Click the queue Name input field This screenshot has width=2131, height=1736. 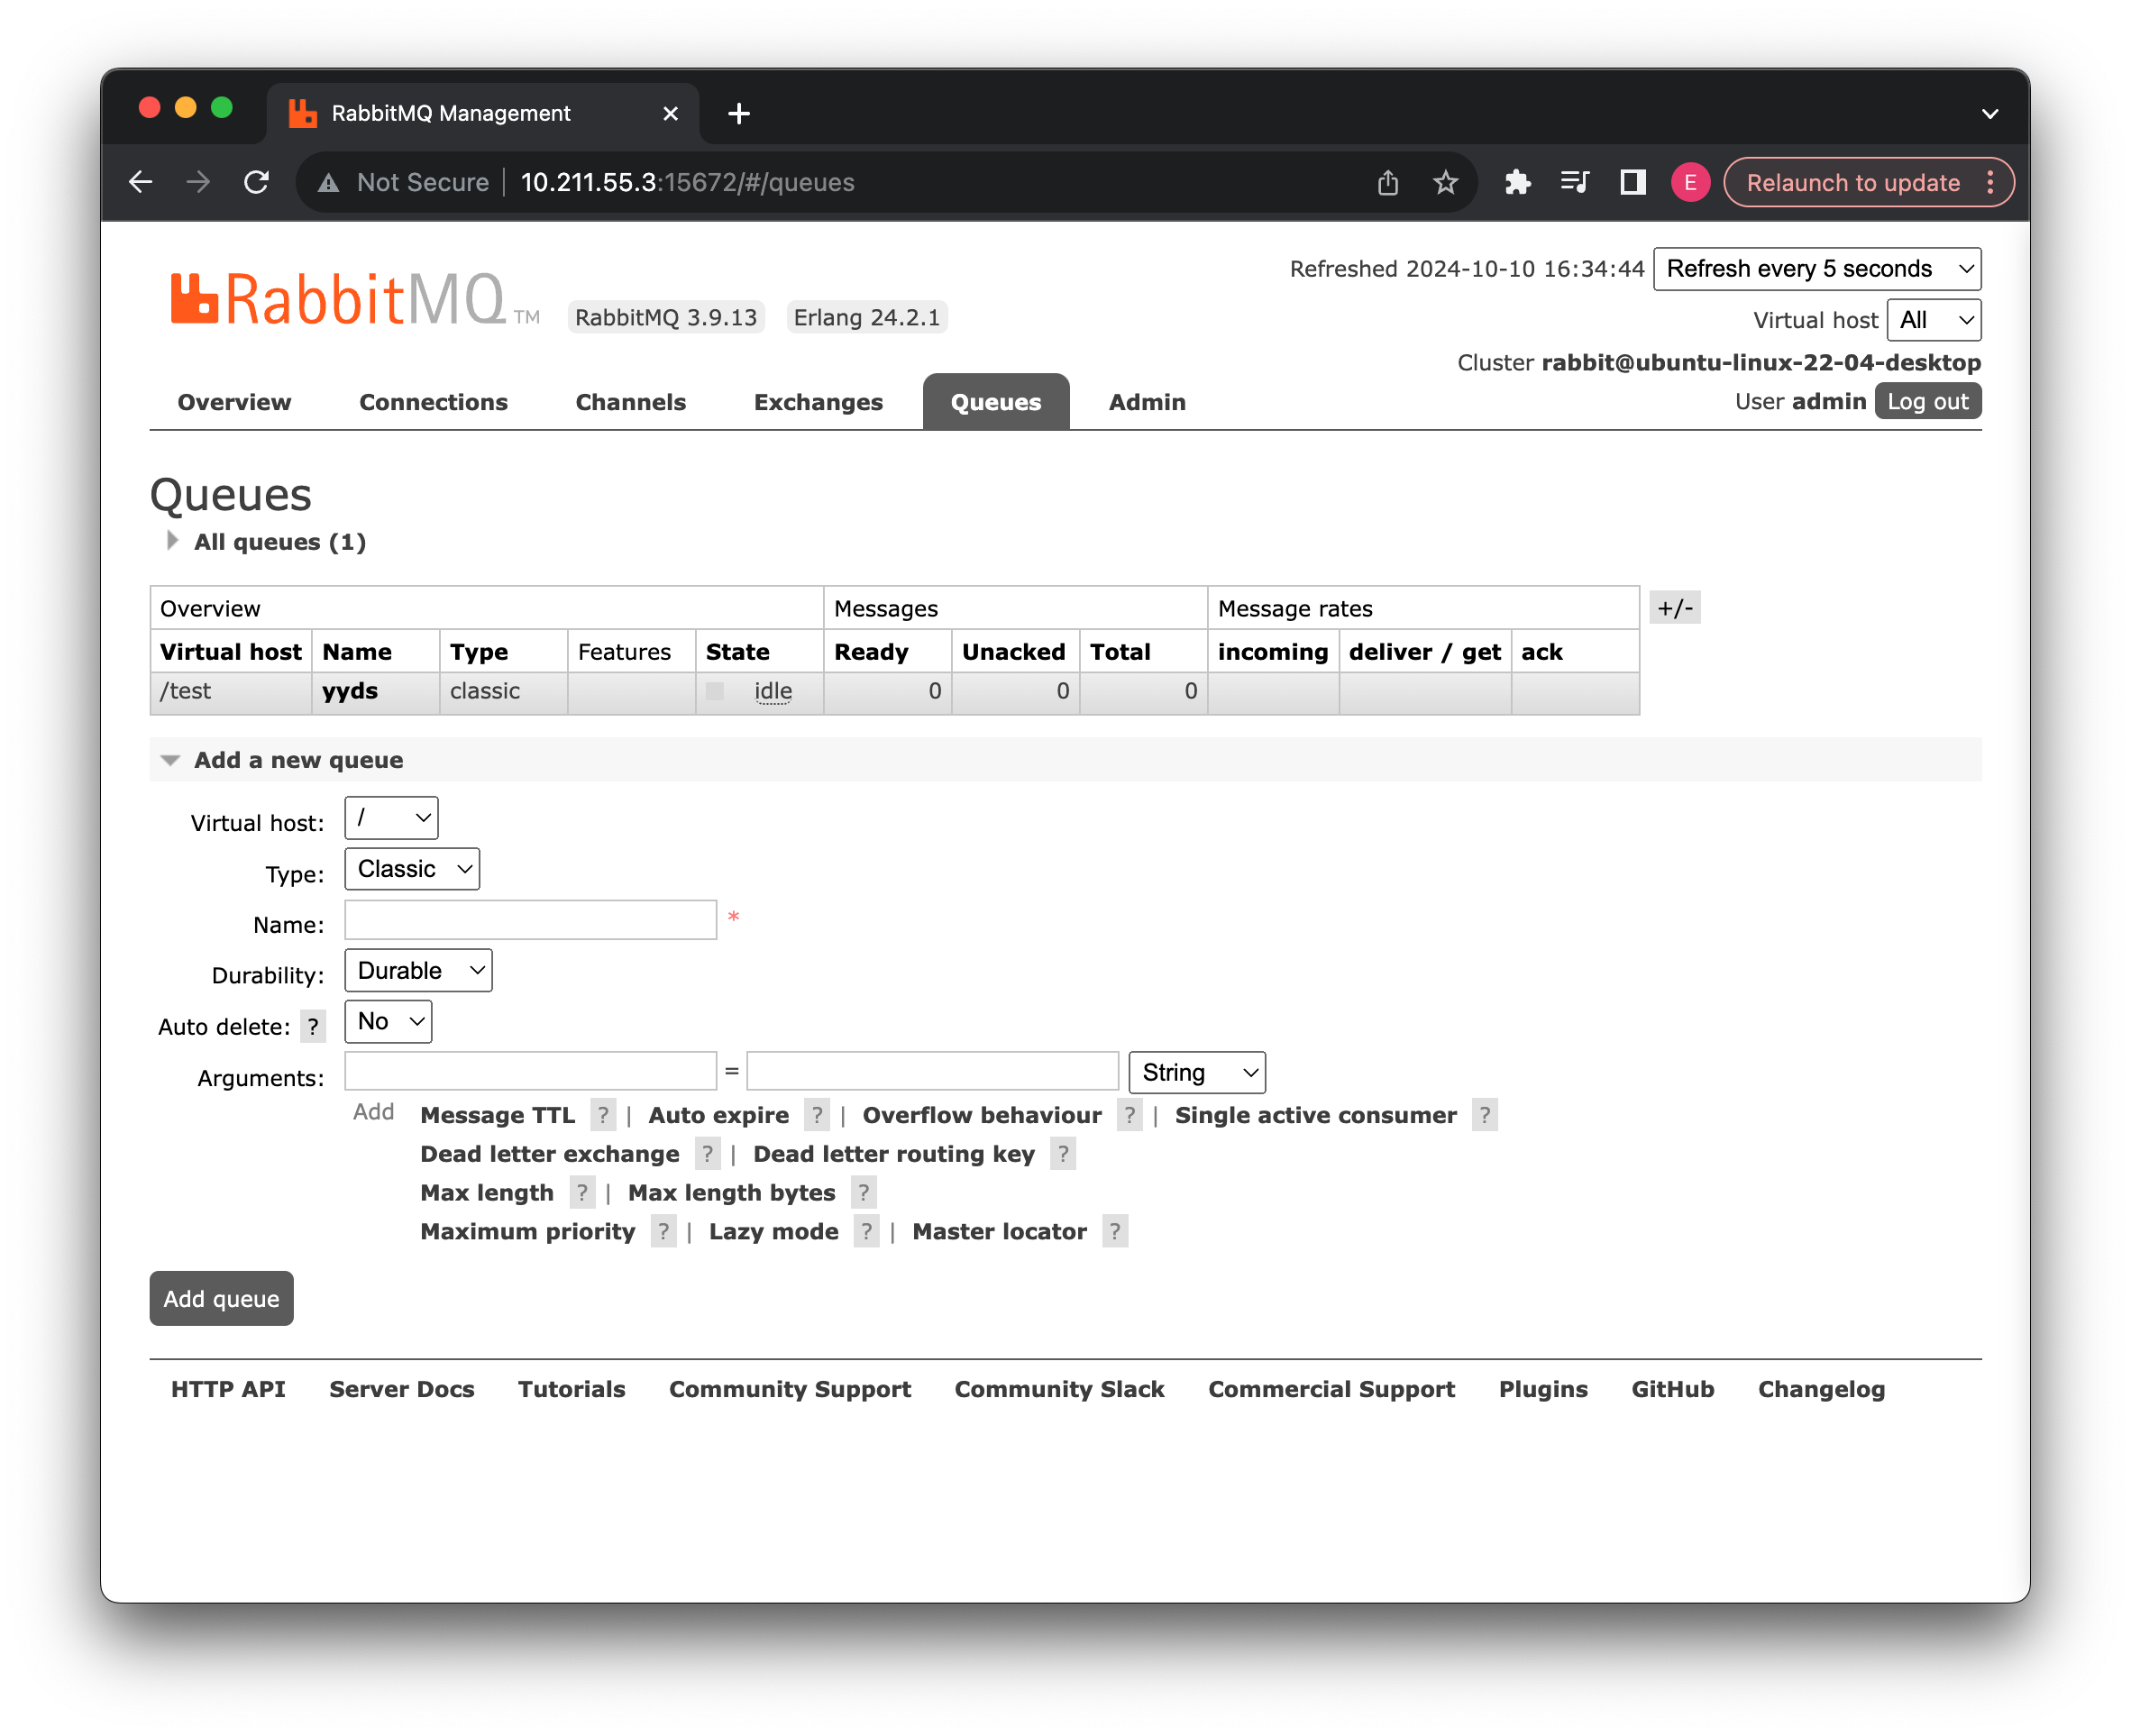pyautogui.click(x=530, y=920)
